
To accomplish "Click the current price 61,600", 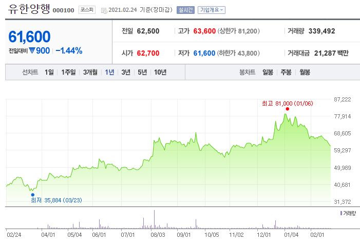I will [29, 37].
